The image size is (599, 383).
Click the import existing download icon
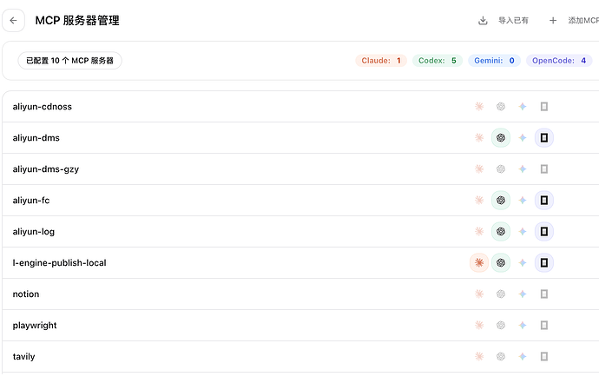pos(483,21)
